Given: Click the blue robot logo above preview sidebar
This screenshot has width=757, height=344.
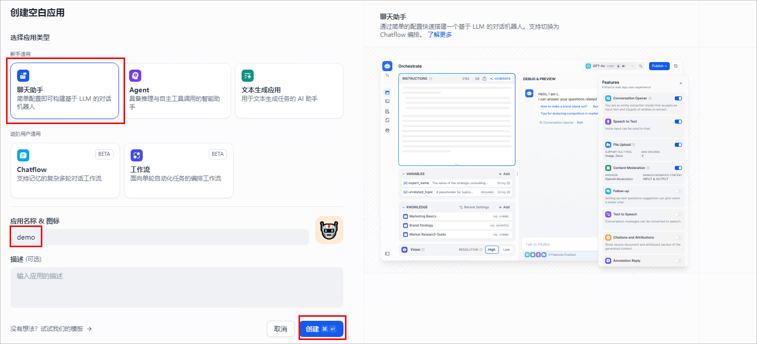Looking at the screenshot, I should tap(387, 66).
